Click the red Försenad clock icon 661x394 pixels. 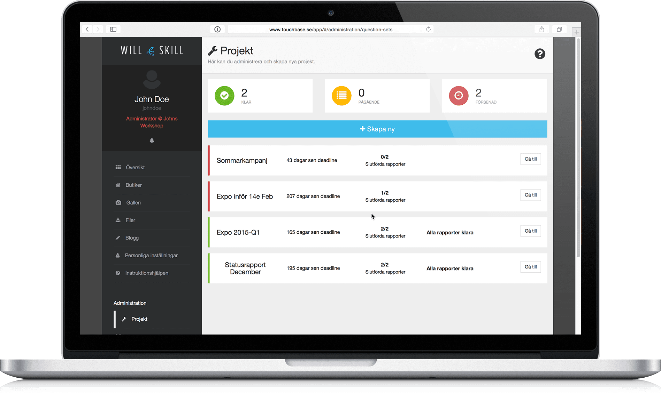click(459, 96)
